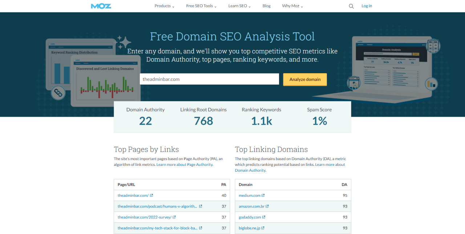The width and height of the screenshot is (465, 234).
Task: Click the Linking Root Domains value 768
Action: coord(203,121)
